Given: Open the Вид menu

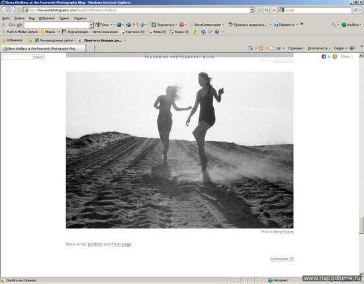Looking at the screenshot, I should 32,18.
